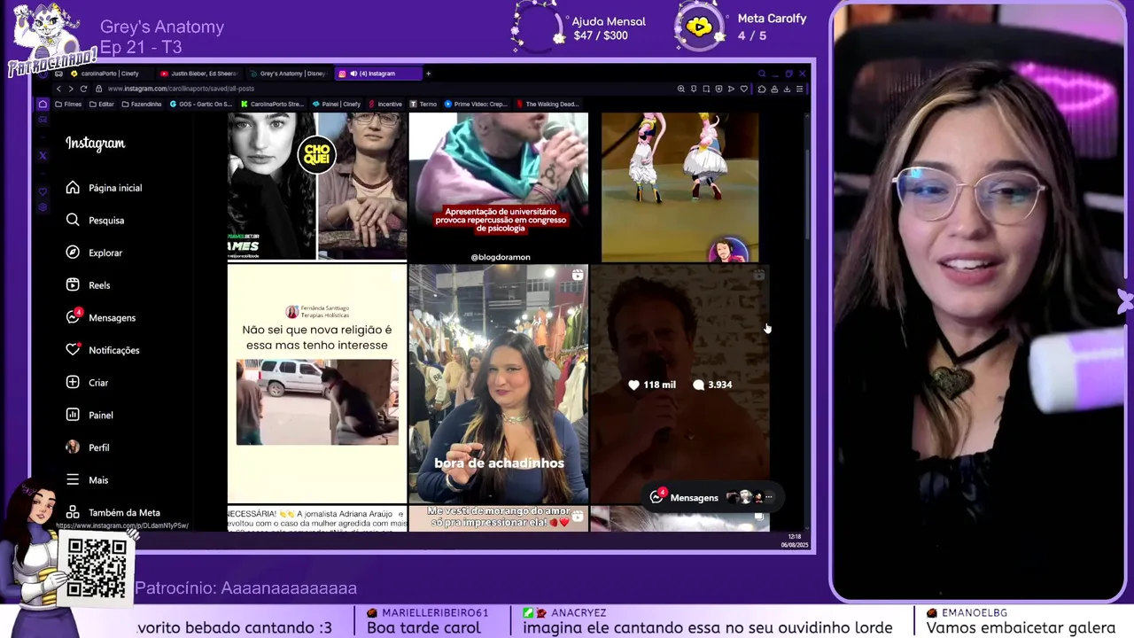
Task: Open Também da Meta item
Action: [113, 512]
